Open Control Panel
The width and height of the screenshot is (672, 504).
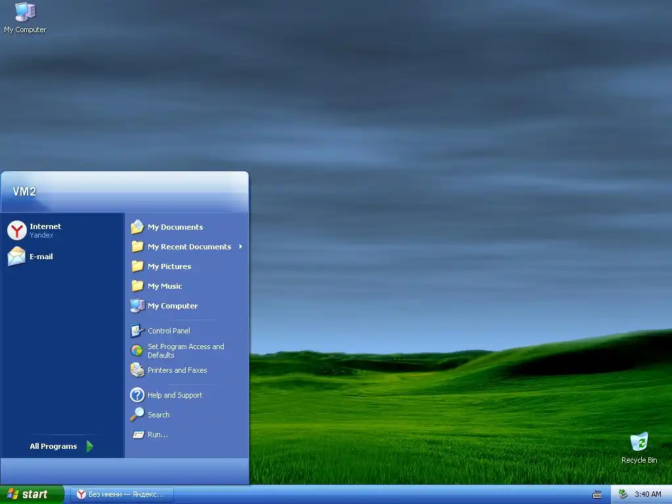pos(187,331)
